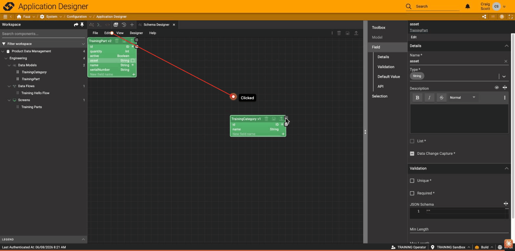Image resolution: width=515 pixels, height=251 pixels.
Task: Open the Type dropdown arrow
Action: [504, 77]
